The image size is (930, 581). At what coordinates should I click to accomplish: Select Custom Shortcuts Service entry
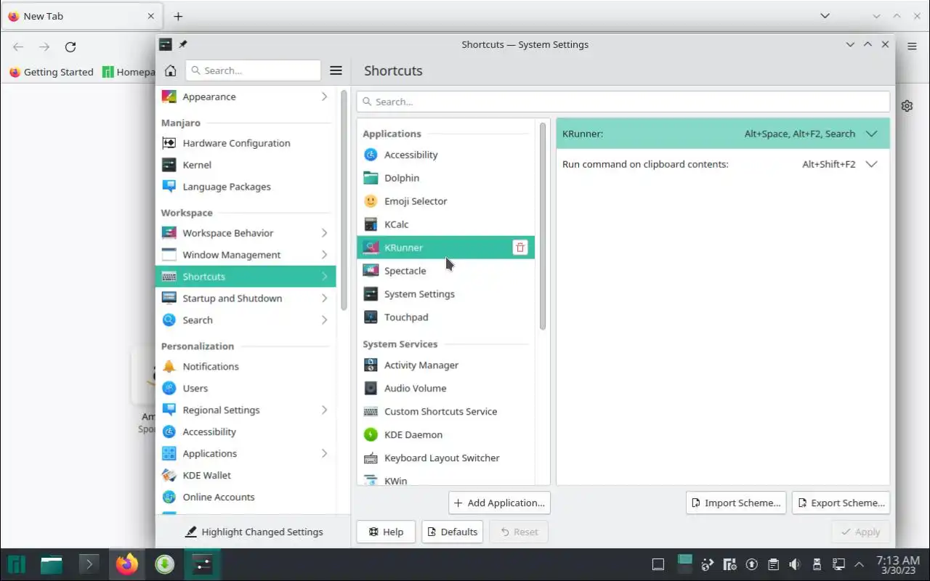(x=445, y=412)
